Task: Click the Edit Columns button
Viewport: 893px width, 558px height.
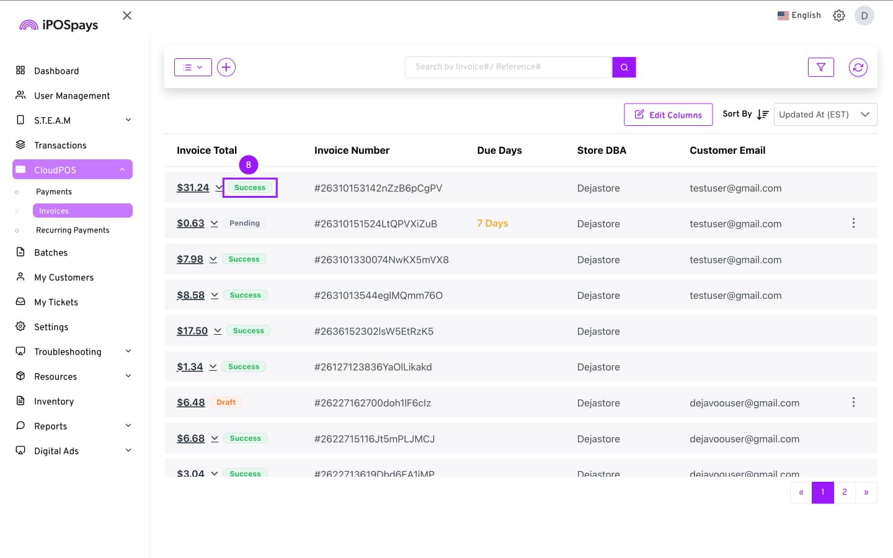Action: (668, 115)
